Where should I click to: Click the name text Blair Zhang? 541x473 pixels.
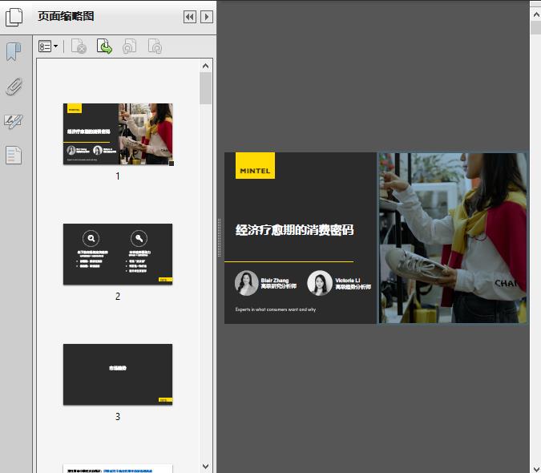coord(275,281)
